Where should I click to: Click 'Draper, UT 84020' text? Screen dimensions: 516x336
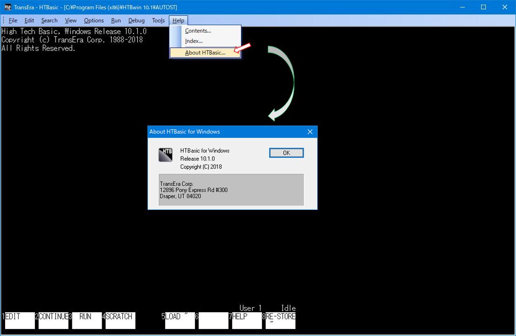click(x=181, y=196)
